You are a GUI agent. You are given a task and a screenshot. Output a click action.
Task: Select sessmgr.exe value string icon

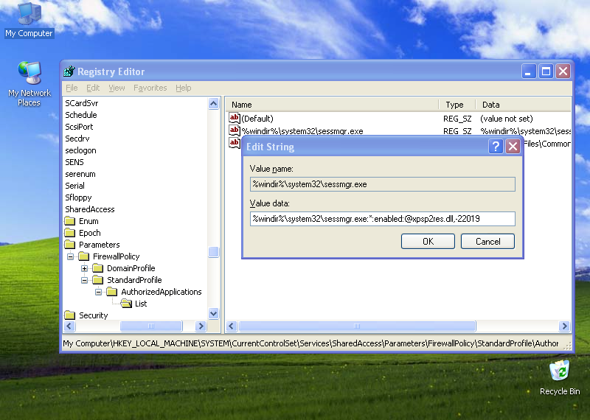235,130
